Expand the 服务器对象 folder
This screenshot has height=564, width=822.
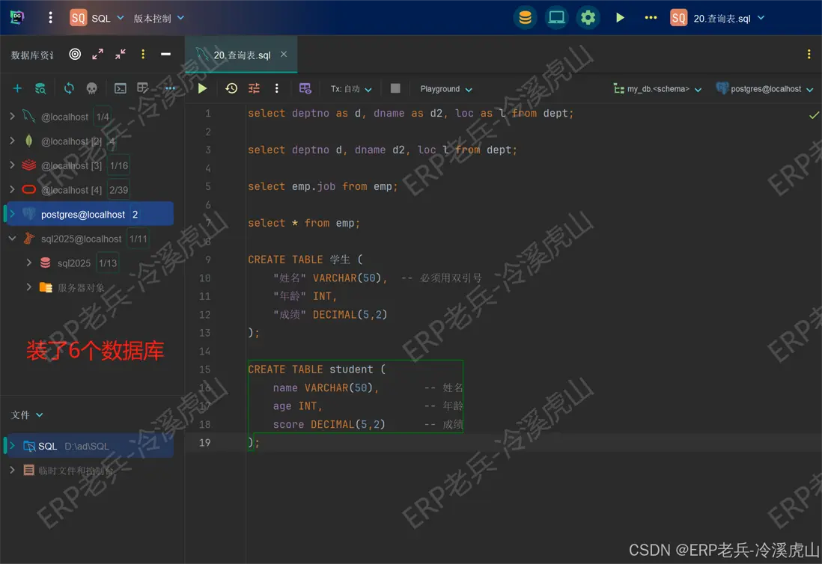(29, 287)
